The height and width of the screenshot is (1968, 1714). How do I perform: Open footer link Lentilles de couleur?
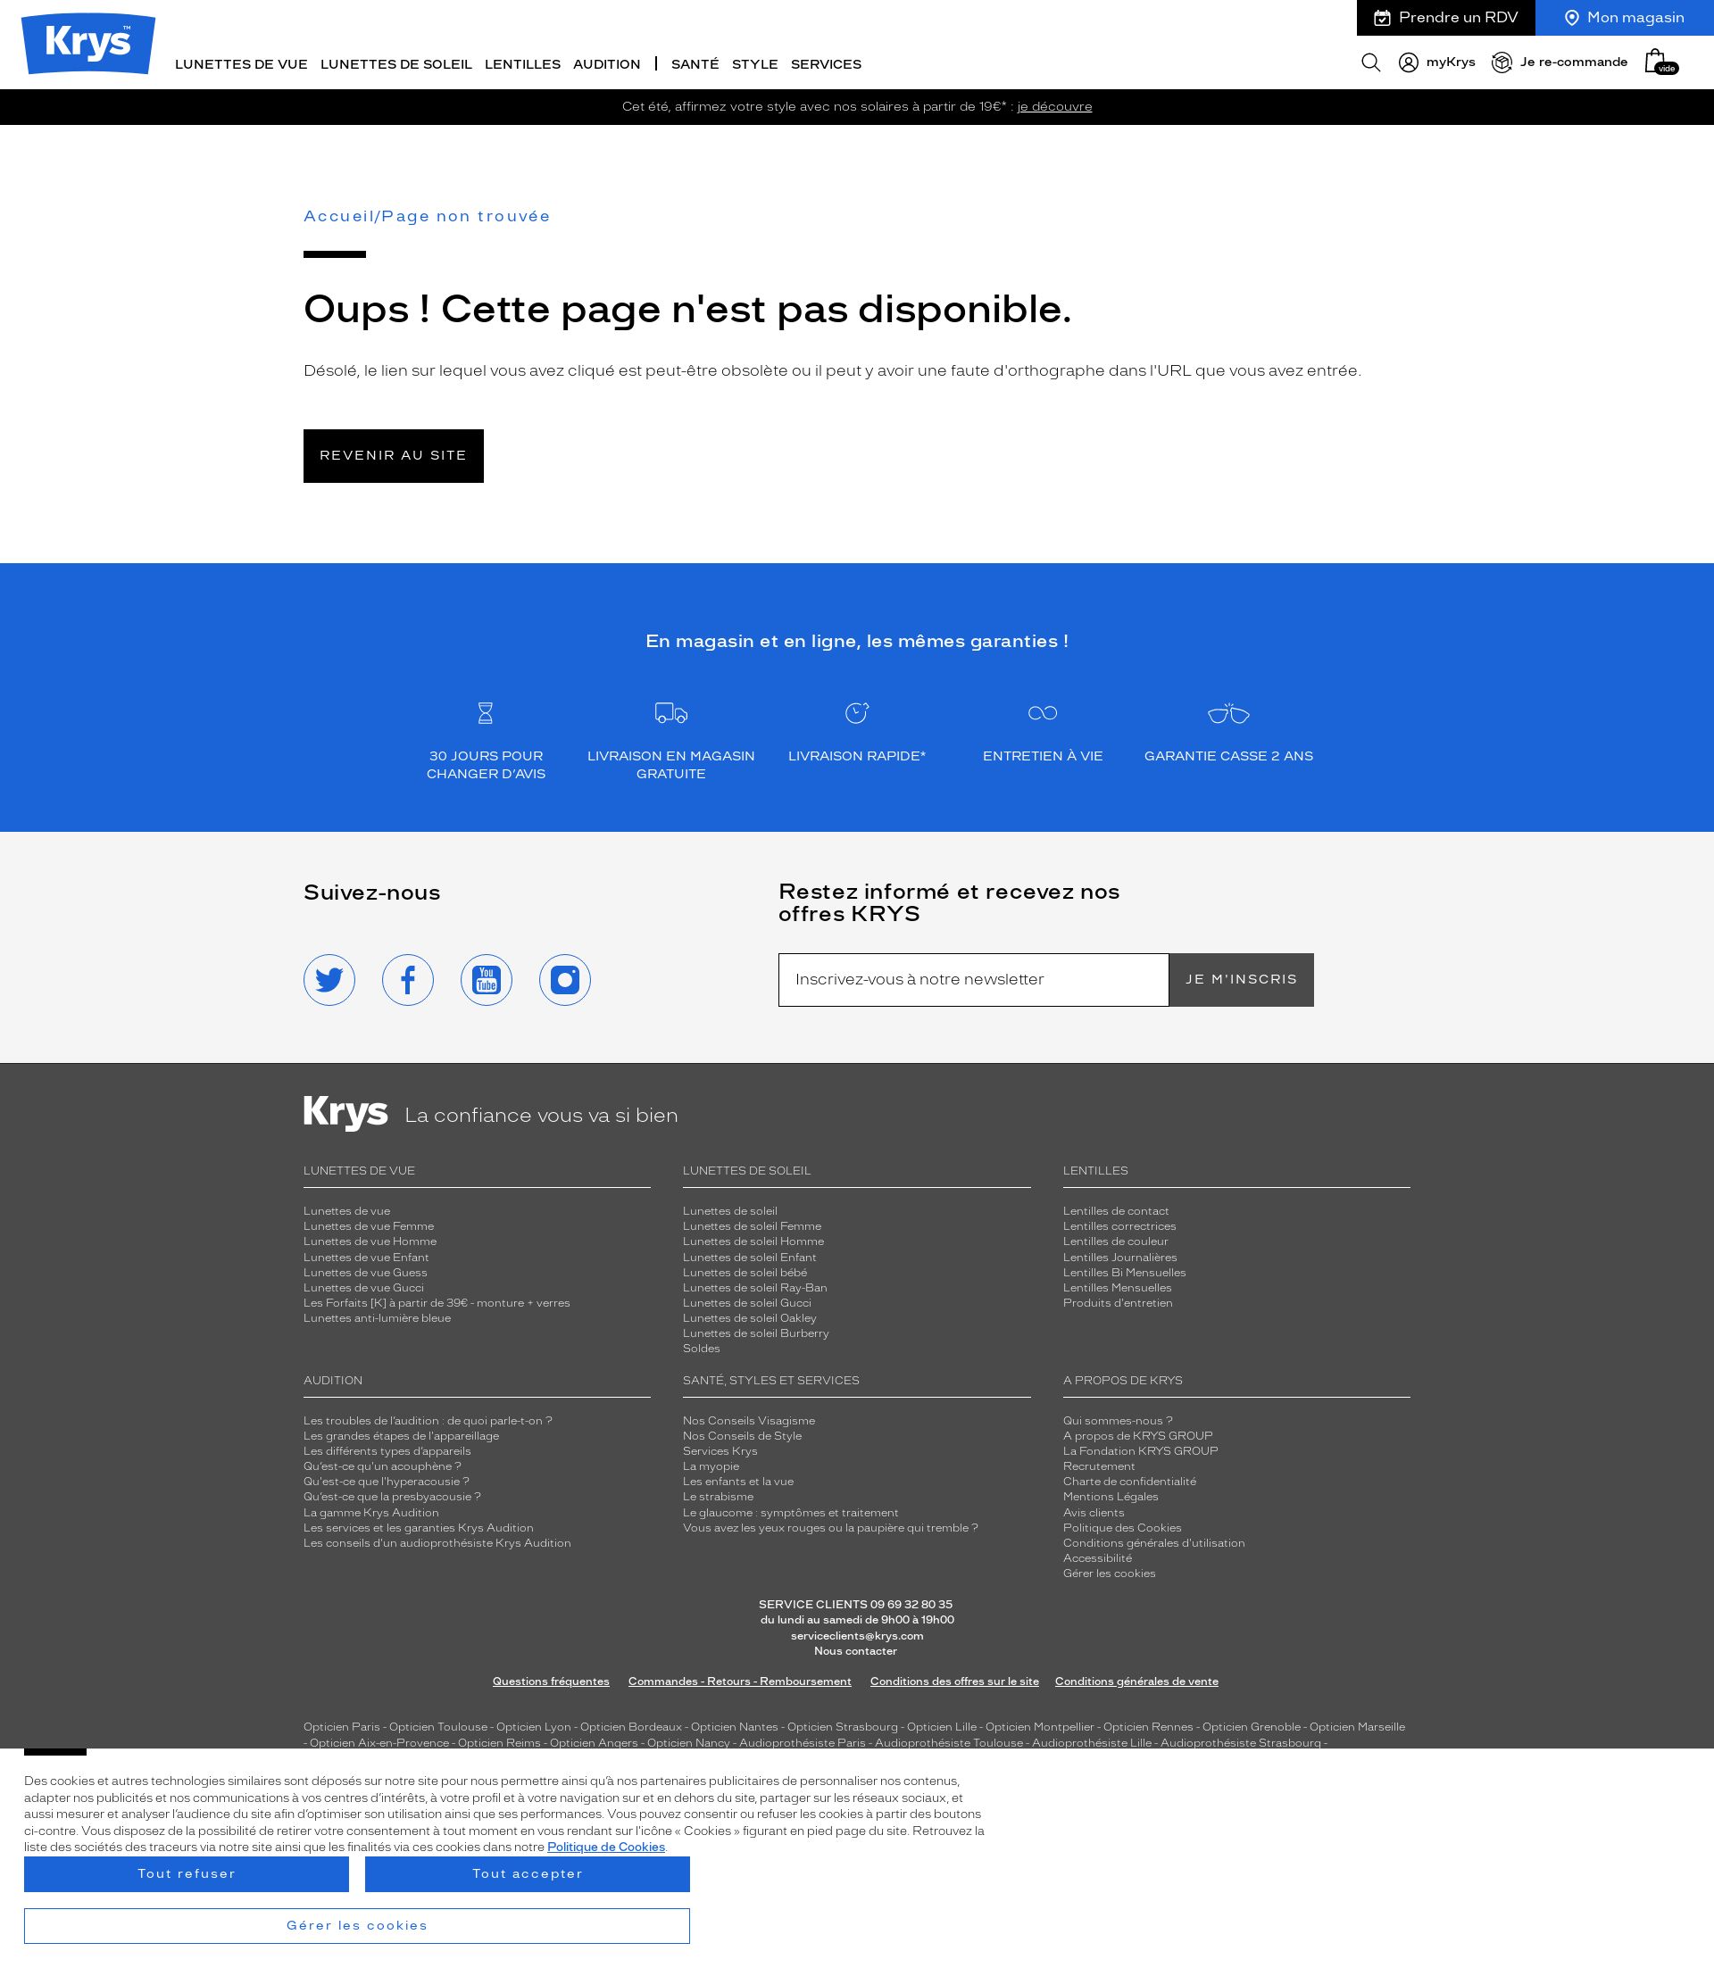pyautogui.click(x=1115, y=1241)
